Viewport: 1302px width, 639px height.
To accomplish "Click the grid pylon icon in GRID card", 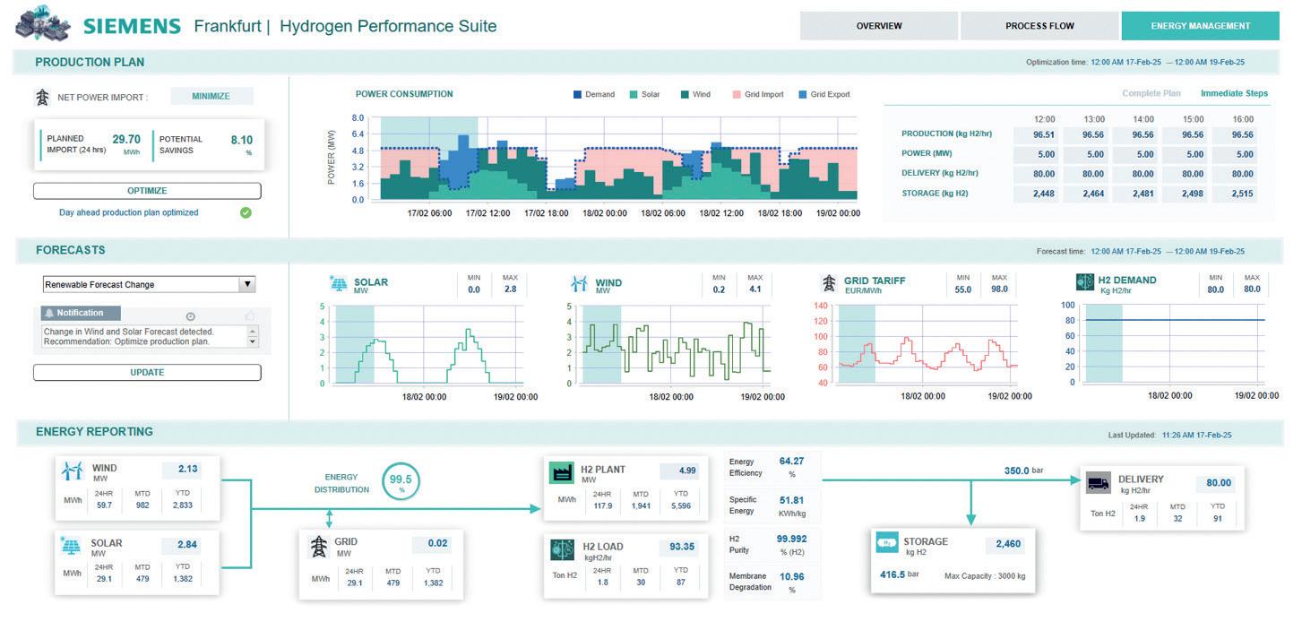I will click(318, 547).
